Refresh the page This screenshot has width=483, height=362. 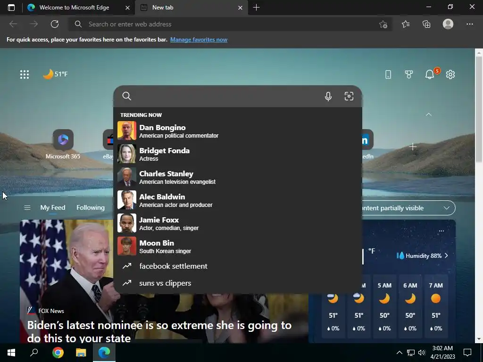[55, 24]
